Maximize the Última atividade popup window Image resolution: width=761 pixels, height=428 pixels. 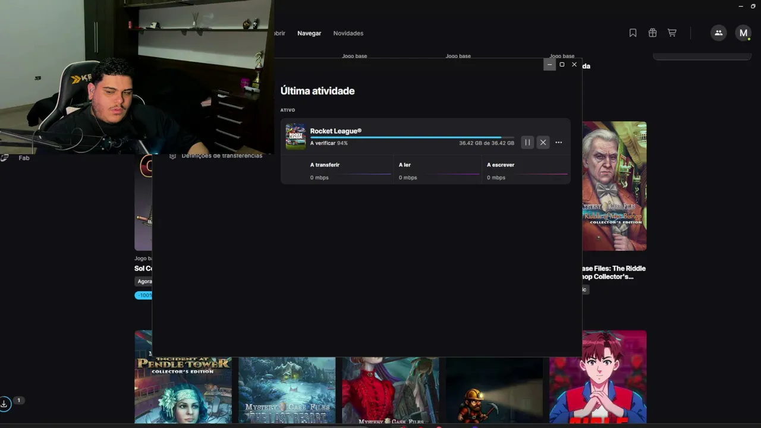point(562,64)
